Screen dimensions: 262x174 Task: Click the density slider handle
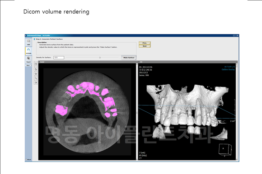pos(100,58)
